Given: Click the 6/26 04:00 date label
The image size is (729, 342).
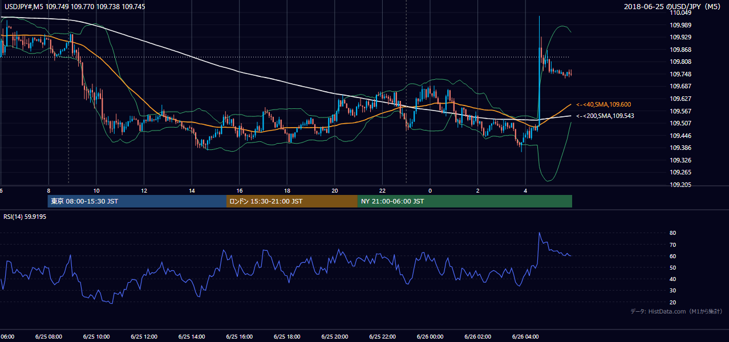Looking at the screenshot, I should (x=525, y=336).
